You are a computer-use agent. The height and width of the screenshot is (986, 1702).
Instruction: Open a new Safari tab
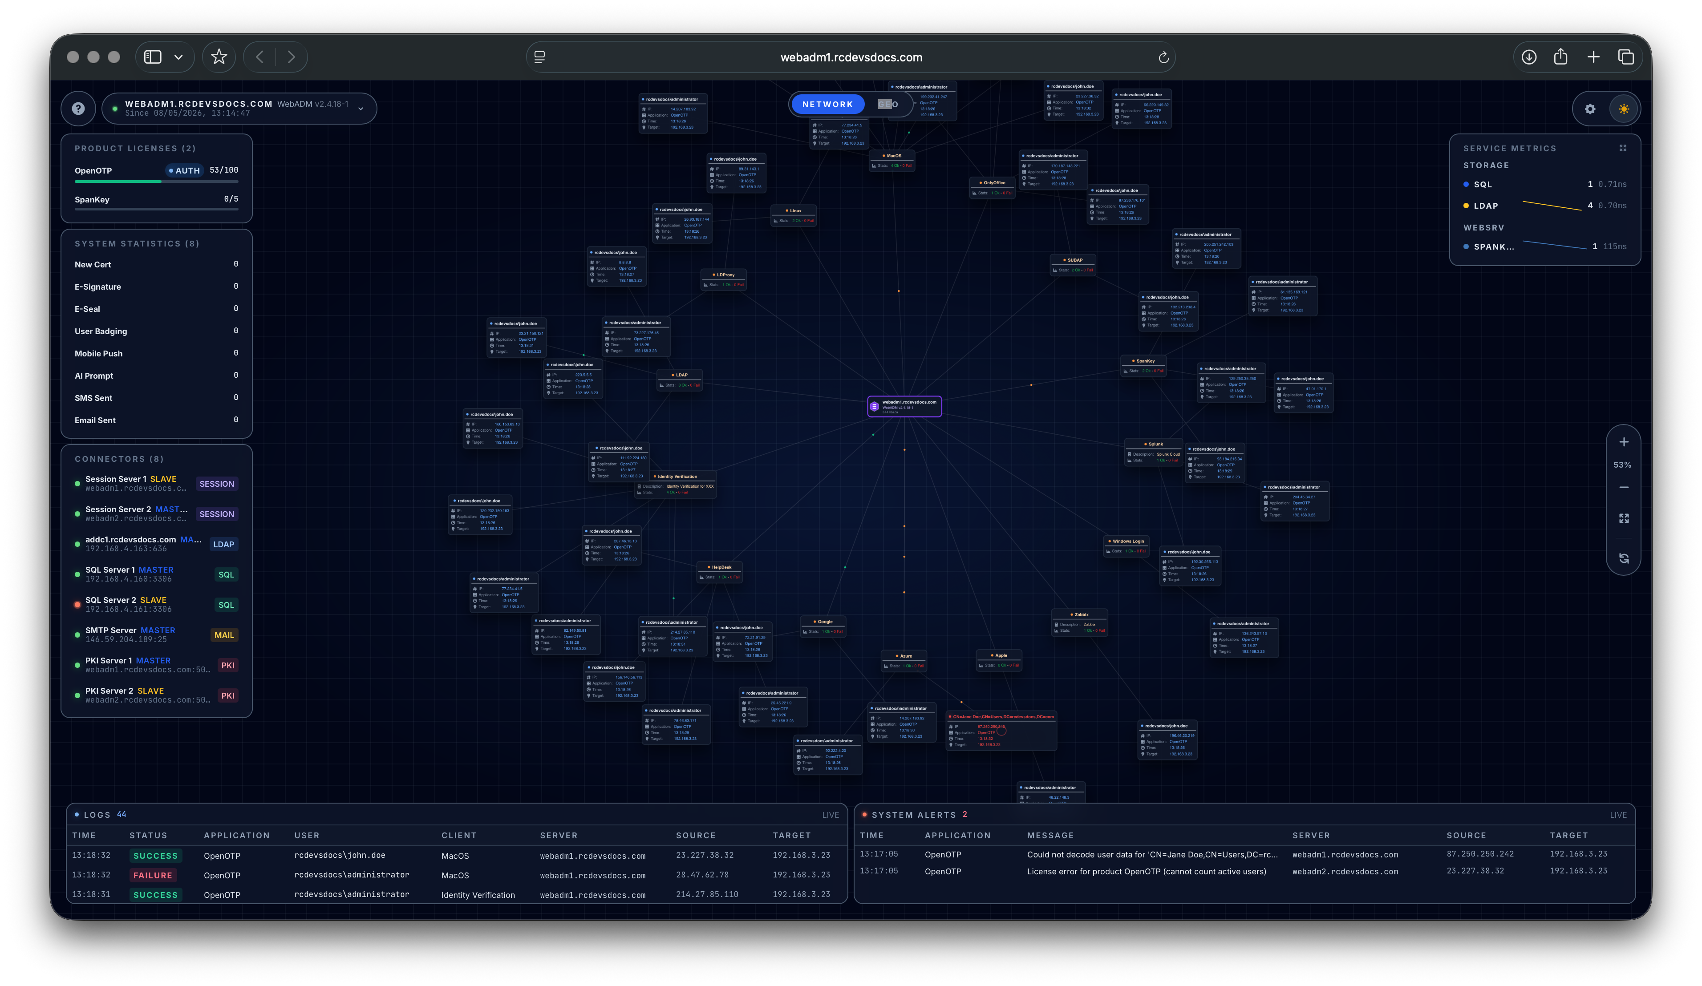[1593, 57]
